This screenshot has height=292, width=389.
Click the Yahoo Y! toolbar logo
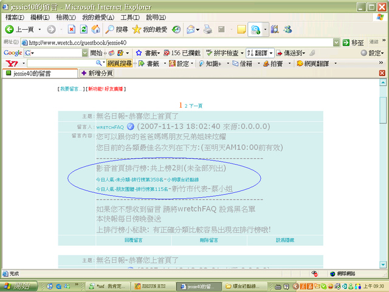pyautogui.click(x=12, y=63)
